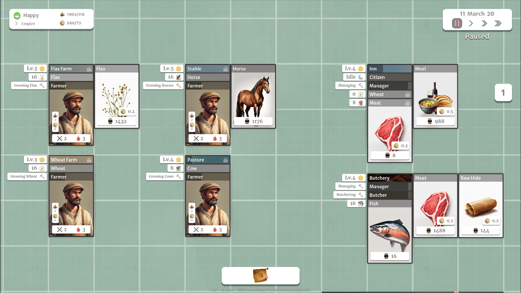The image size is (521, 293).
Task: Click the wheat icon next to Inn's 0
Action: [x=361, y=94]
